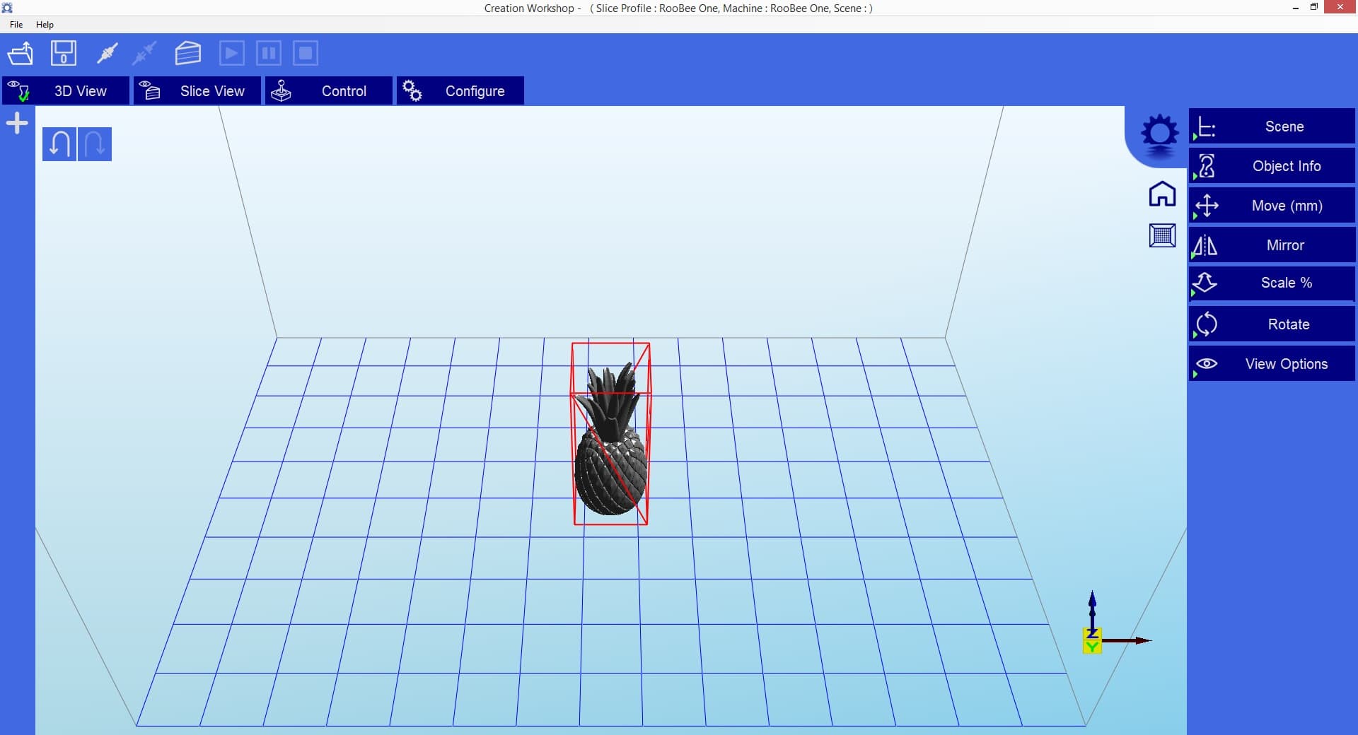Start the print job
This screenshot has width=1358, height=735.
231,53
